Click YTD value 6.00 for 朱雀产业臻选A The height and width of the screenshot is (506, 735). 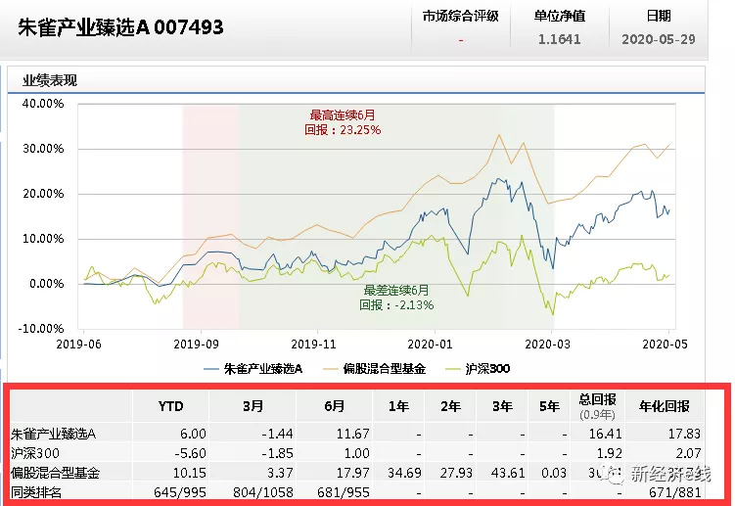tap(193, 434)
